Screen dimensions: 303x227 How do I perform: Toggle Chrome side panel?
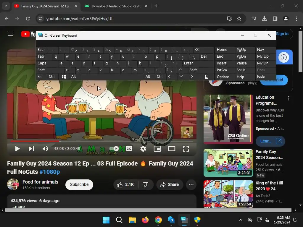pos(275,19)
